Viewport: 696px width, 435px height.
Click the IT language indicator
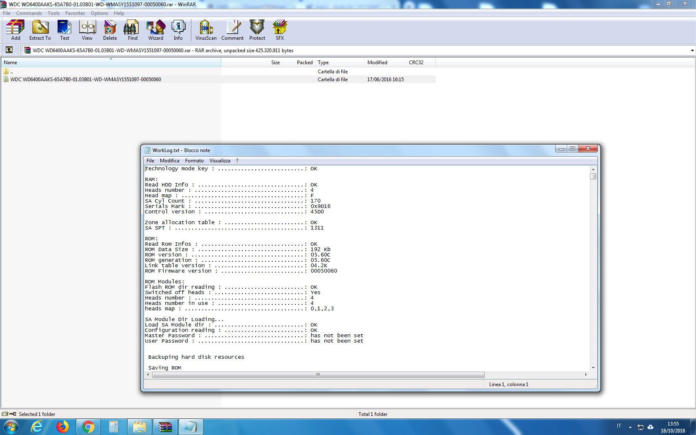[x=619, y=426]
